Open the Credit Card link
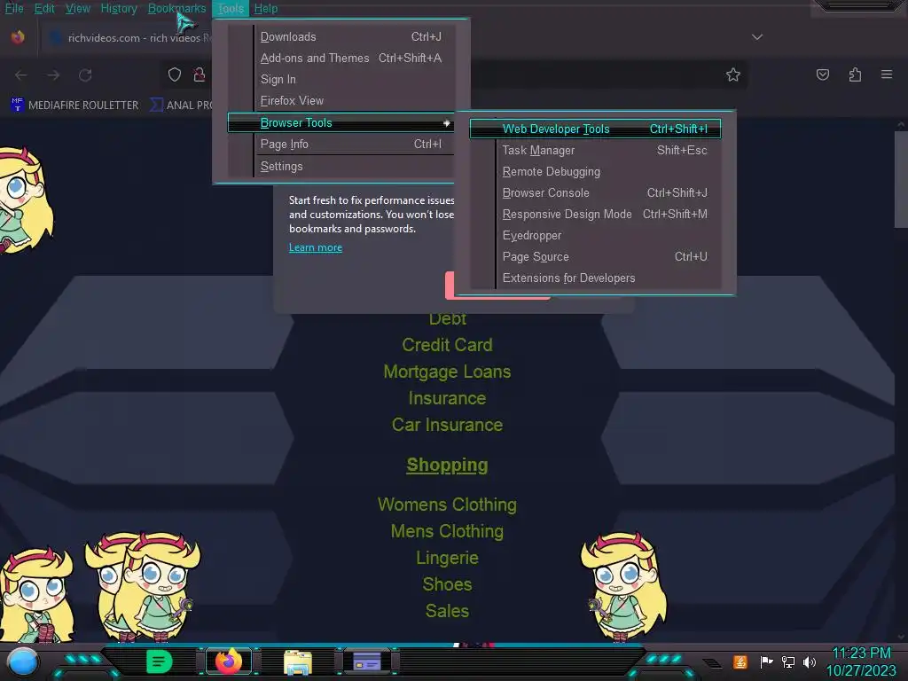908x681 pixels. click(447, 345)
